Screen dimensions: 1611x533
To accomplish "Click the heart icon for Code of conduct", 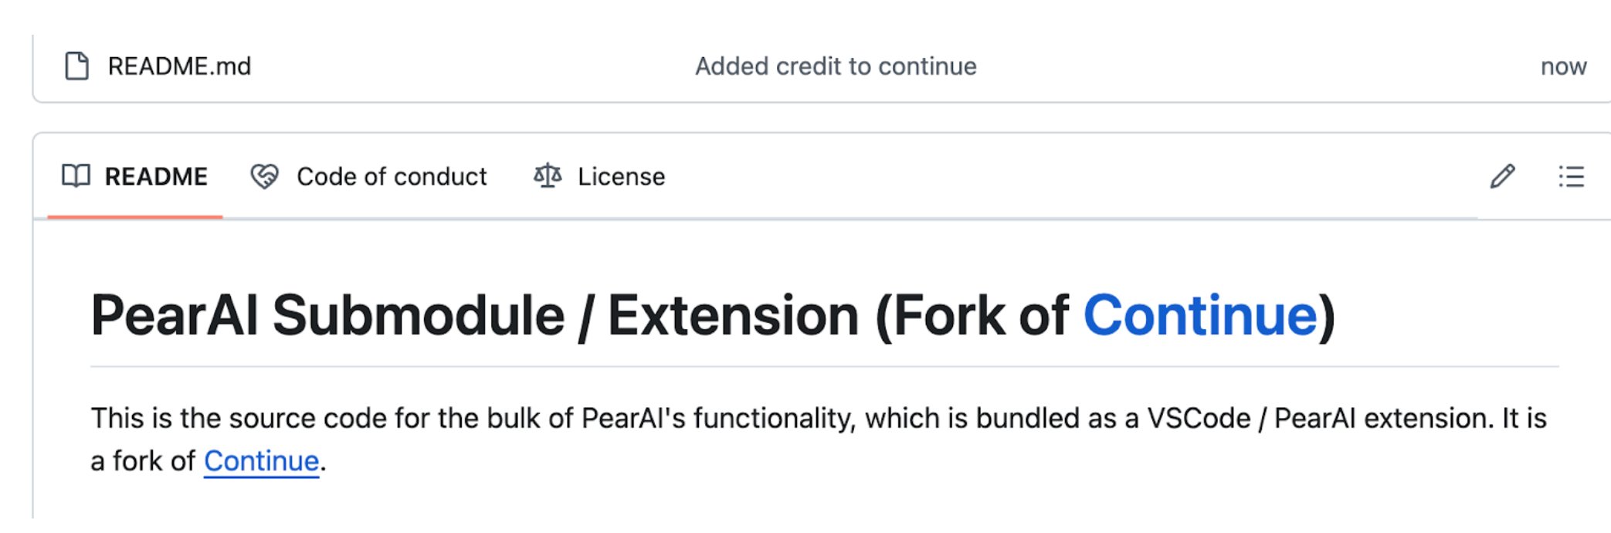I will [264, 177].
